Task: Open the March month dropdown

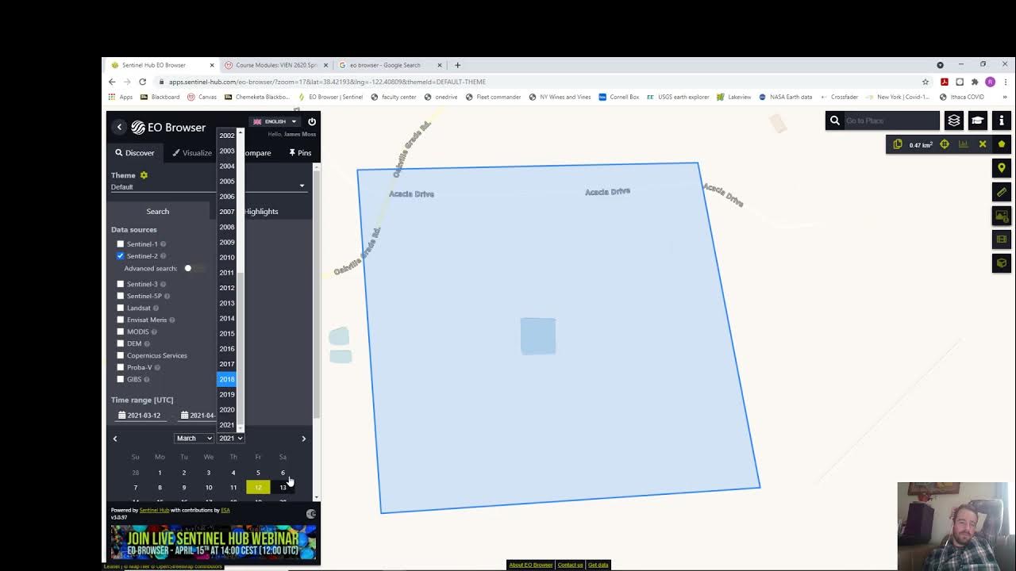Action: [x=194, y=439]
